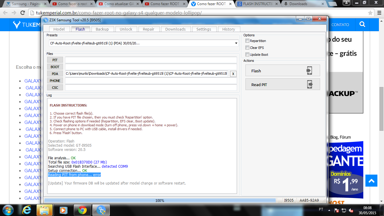This screenshot has width=384, height=216.
Task: Switch to the History tab
Action: 229,29
